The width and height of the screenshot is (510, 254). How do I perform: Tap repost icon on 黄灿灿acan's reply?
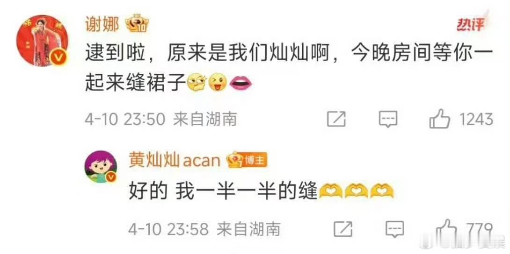click(343, 229)
